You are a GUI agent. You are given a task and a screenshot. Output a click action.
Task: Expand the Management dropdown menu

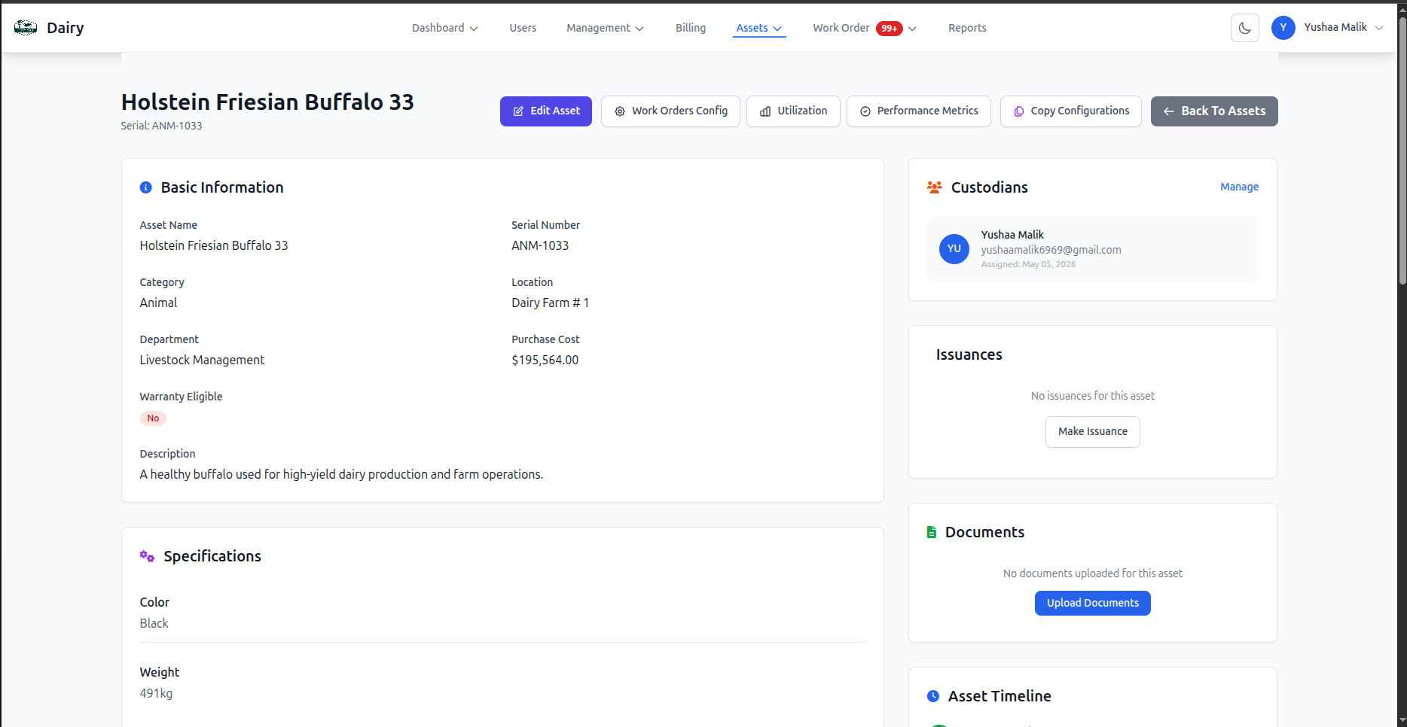click(606, 28)
